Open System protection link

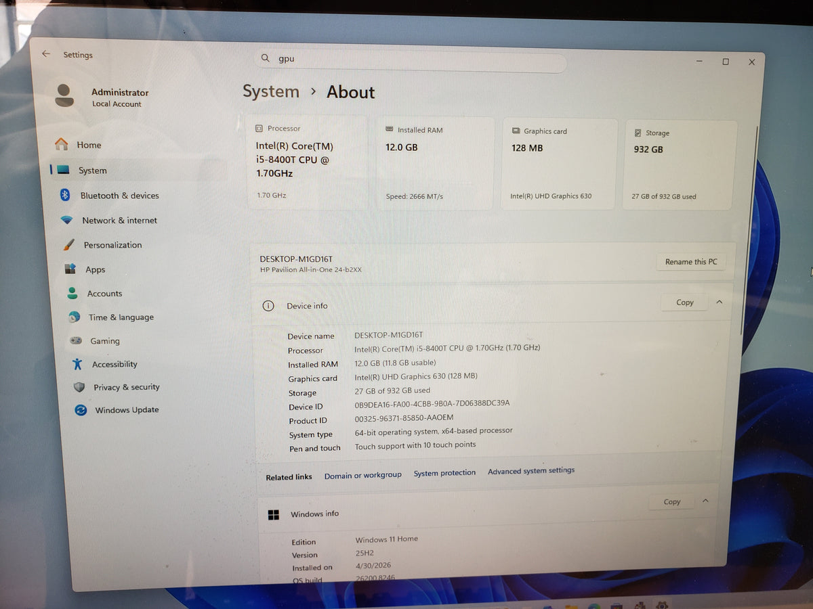tap(444, 473)
